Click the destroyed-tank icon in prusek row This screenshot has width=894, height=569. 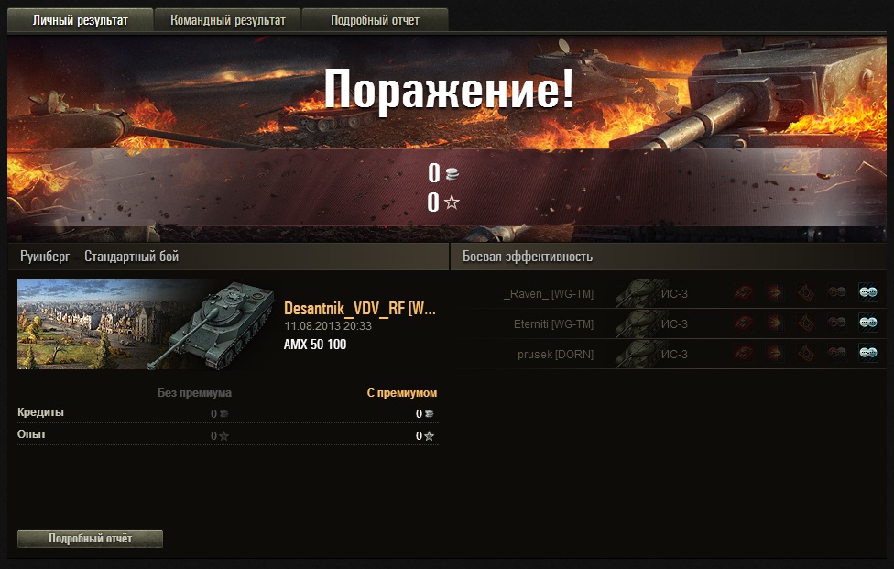pyautogui.click(x=744, y=353)
